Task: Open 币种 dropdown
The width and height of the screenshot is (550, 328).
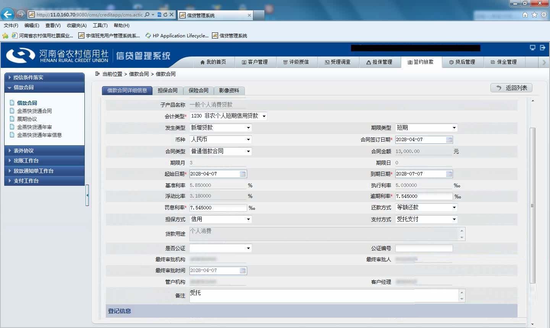Action: click(220, 140)
